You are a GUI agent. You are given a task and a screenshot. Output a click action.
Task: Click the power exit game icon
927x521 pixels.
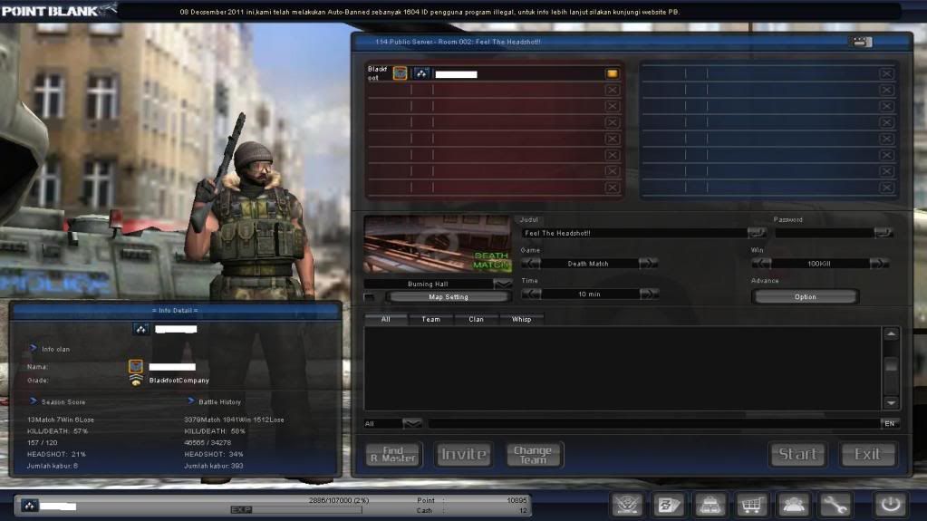coord(891,505)
